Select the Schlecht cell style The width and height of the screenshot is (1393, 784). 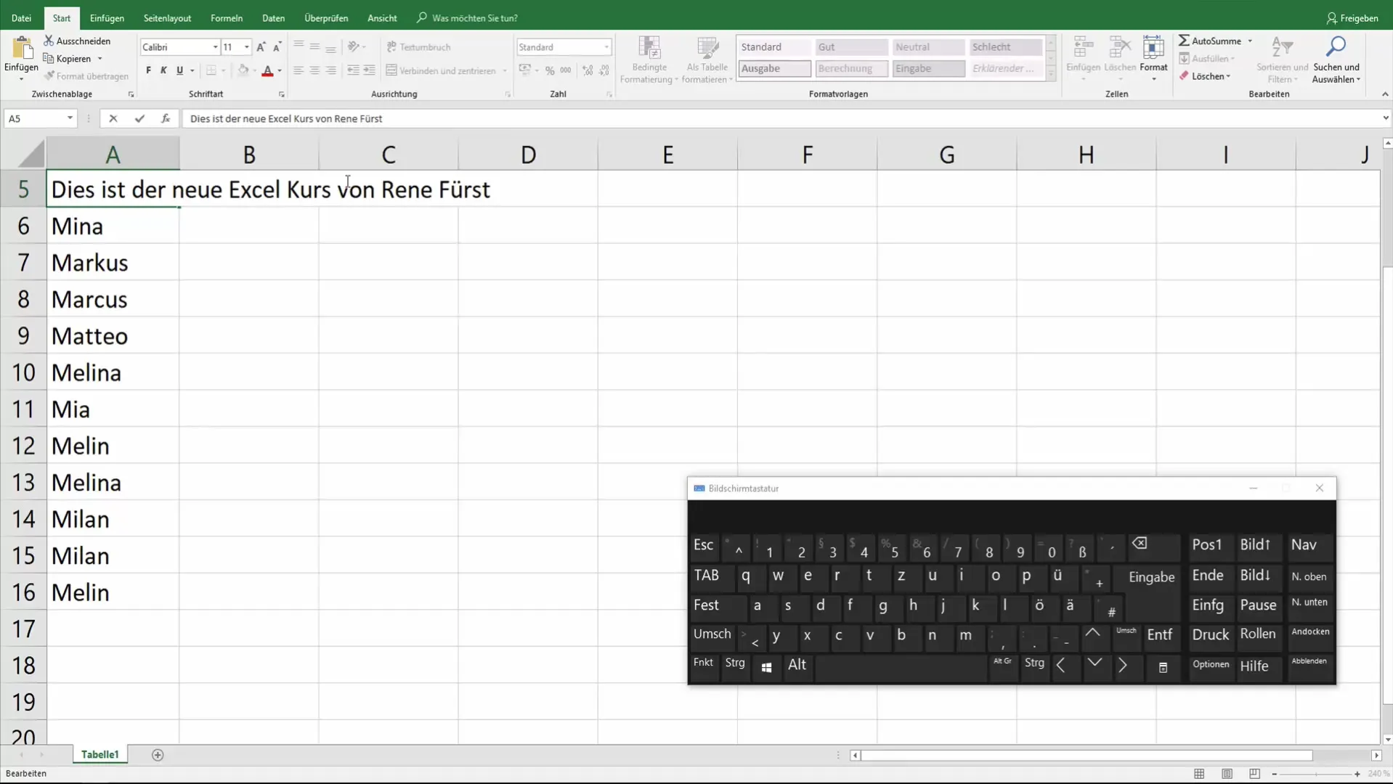(x=1006, y=47)
